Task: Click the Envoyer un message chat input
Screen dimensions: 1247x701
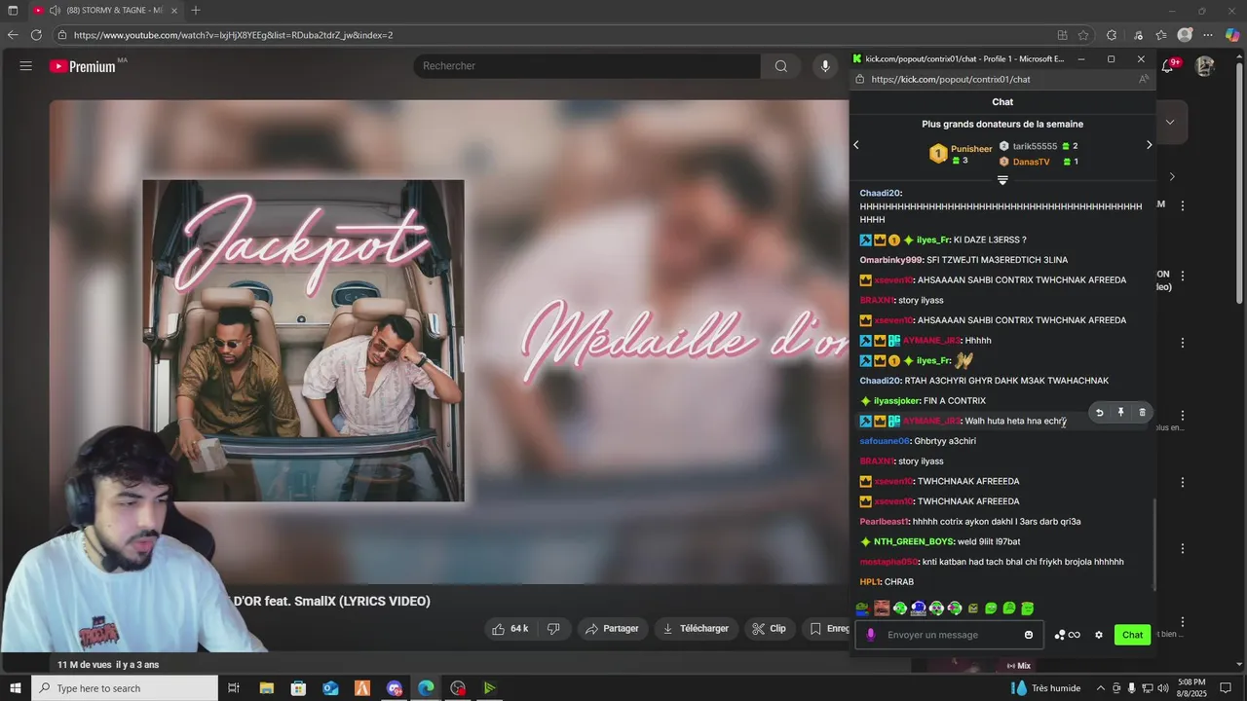Action: 950,635
